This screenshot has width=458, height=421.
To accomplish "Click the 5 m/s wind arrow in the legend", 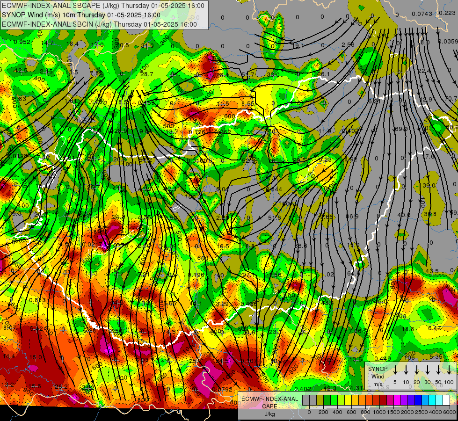I will click(x=395, y=370).
